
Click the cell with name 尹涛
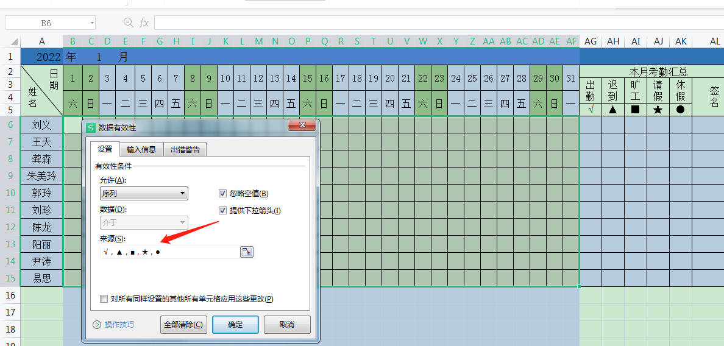(x=42, y=261)
